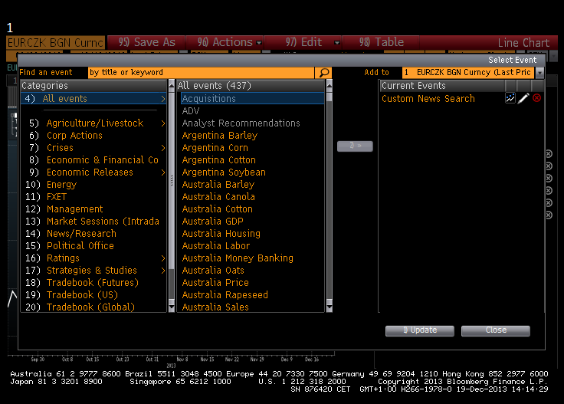Select Argentina Barley event
The width and height of the screenshot is (564, 404).
click(220, 136)
